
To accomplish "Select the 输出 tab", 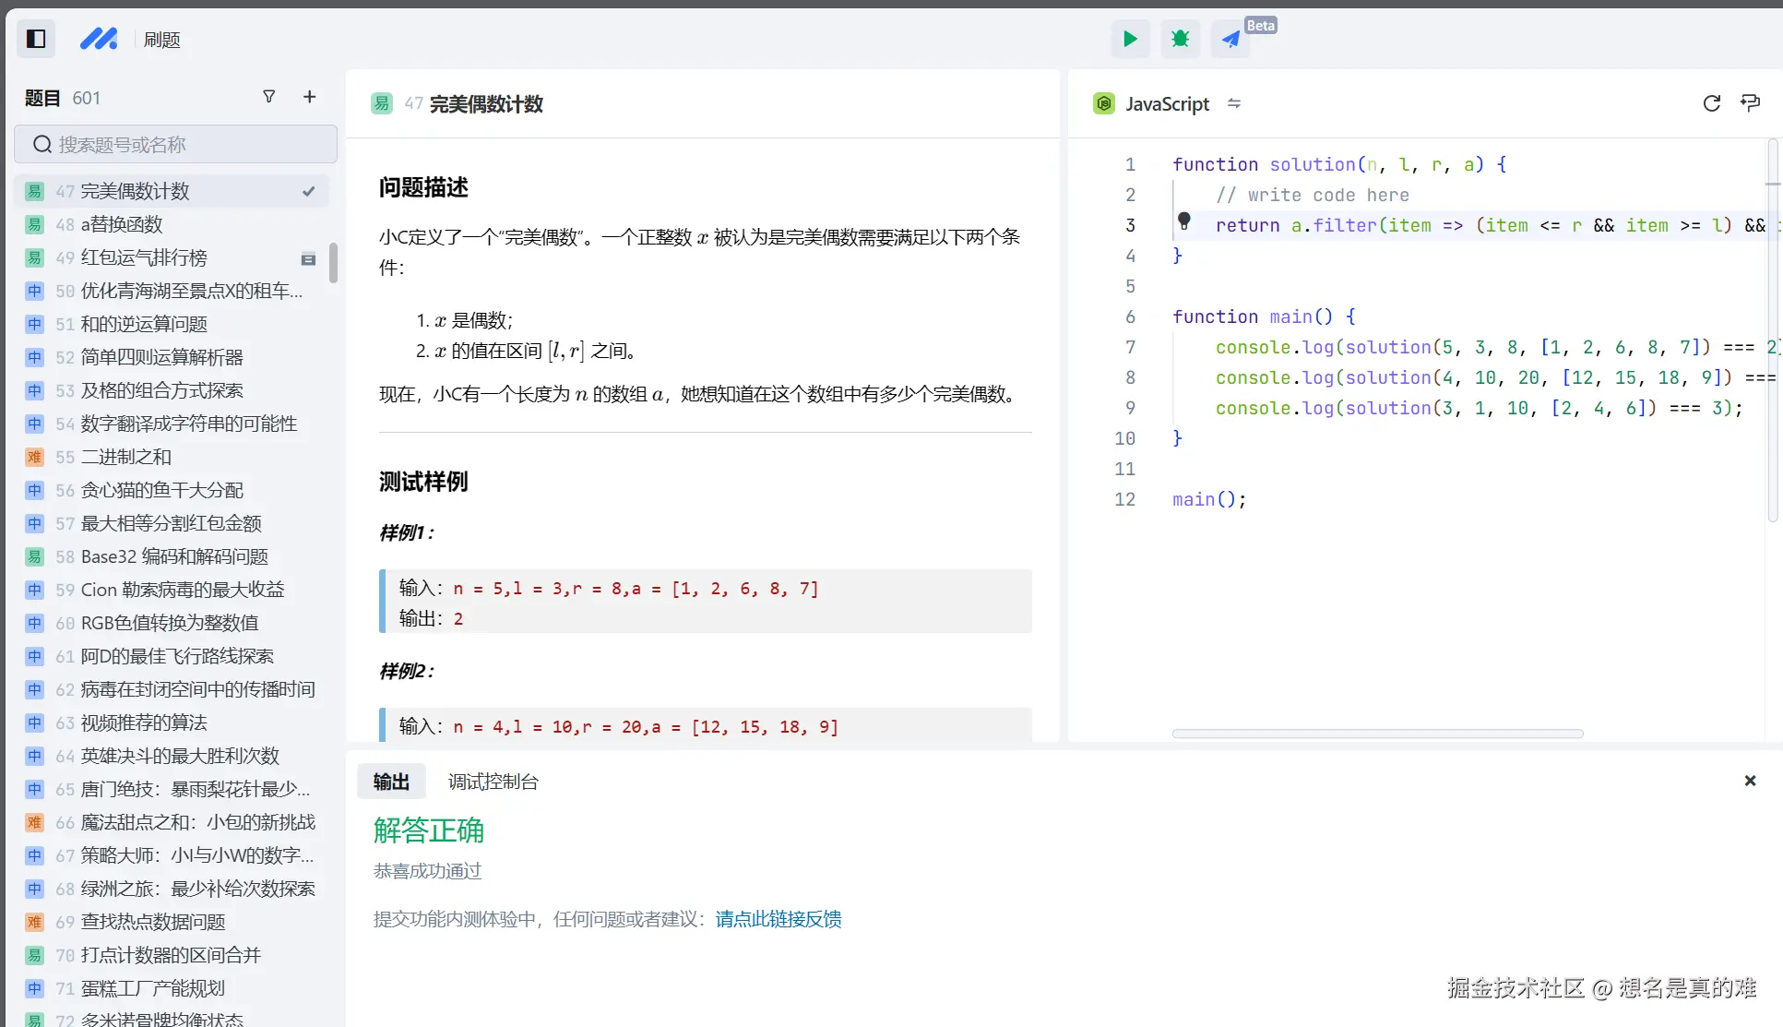I will pos(390,781).
